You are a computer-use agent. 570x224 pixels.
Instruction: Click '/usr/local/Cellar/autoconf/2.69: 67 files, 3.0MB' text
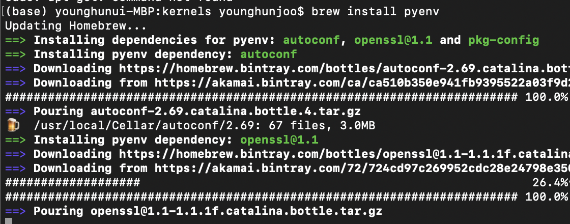(x=204, y=126)
